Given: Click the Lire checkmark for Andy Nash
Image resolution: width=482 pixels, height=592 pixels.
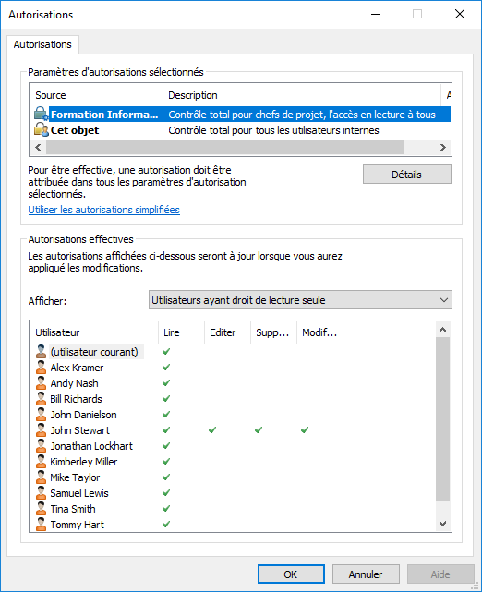Looking at the screenshot, I should (x=166, y=383).
